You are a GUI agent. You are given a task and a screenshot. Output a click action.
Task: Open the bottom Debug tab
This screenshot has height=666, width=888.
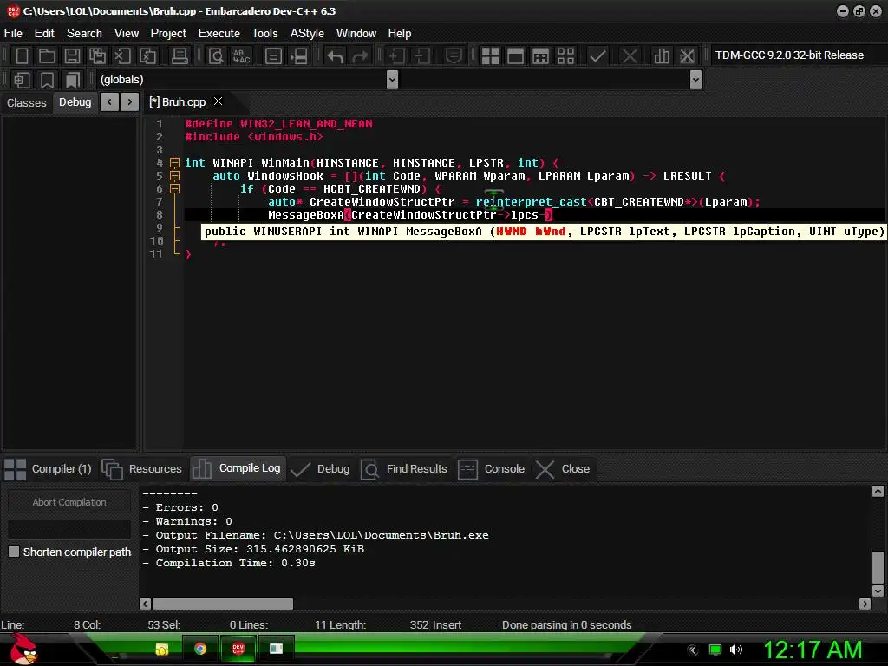tap(321, 469)
